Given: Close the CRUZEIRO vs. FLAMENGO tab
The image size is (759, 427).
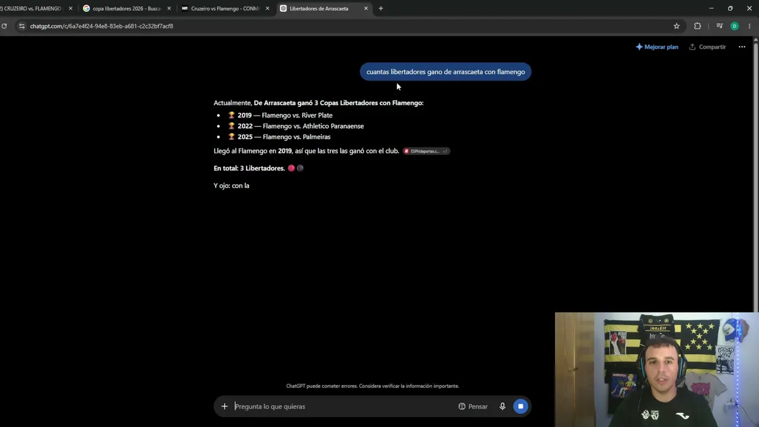Looking at the screenshot, I should tap(71, 8).
